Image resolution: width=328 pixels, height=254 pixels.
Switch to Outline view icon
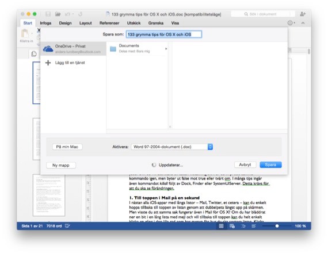[243, 226]
